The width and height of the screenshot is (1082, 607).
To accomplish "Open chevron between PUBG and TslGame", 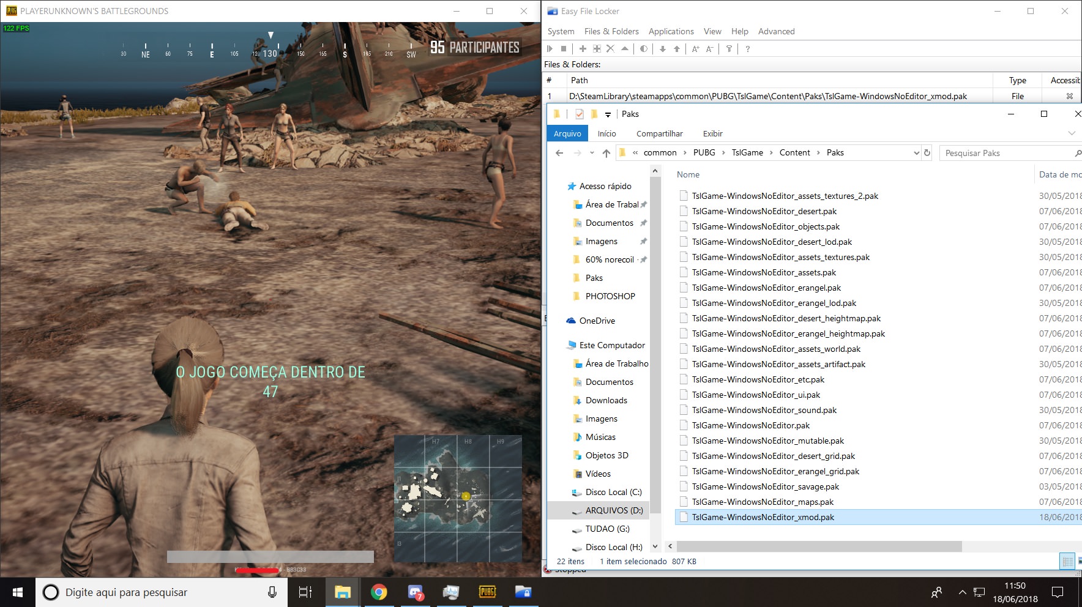I will coord(723,153).
